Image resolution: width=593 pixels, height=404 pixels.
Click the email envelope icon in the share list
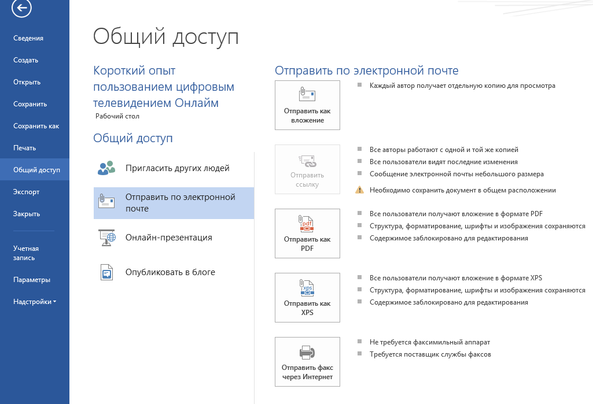coord(106,201)
